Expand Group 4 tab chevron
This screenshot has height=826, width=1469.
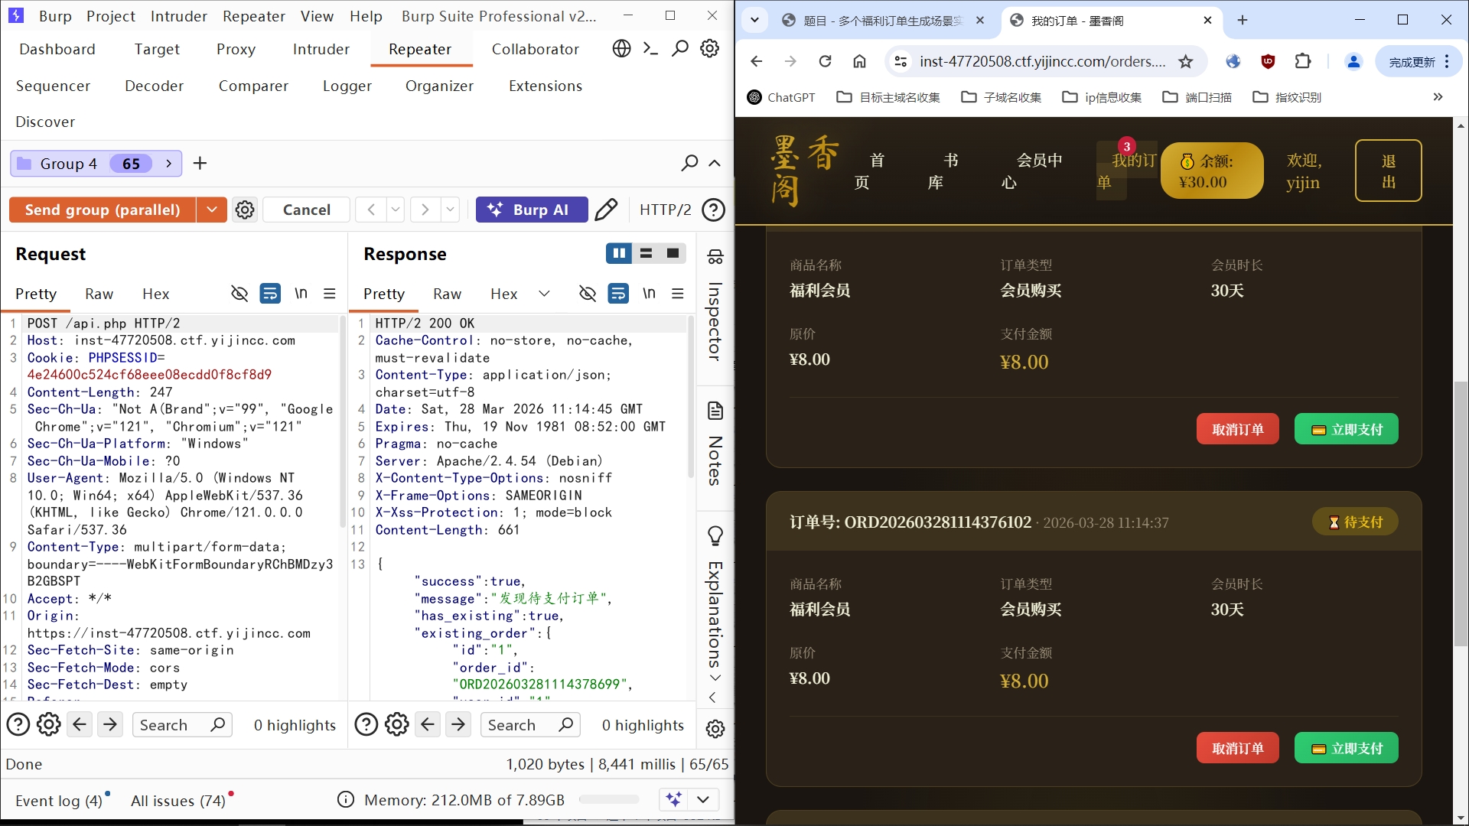pos(168,164)
